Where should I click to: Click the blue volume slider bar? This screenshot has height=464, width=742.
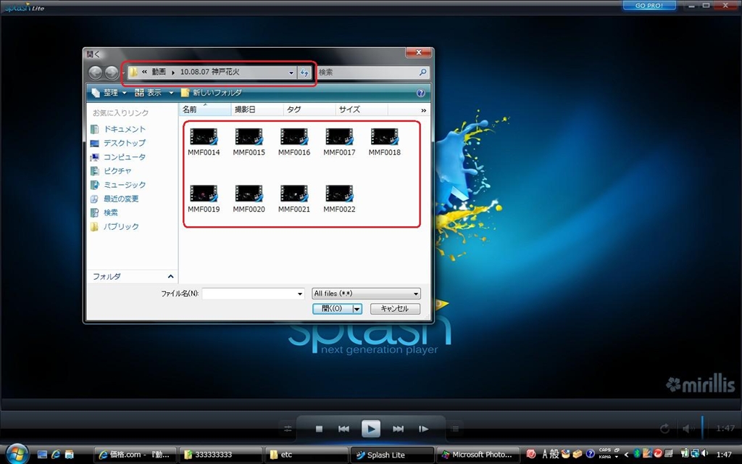702,428
